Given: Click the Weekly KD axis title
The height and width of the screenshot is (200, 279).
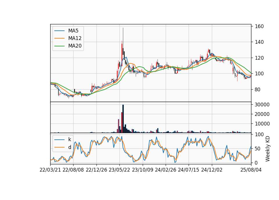Looking at the screenshot, I should [268, 149].
